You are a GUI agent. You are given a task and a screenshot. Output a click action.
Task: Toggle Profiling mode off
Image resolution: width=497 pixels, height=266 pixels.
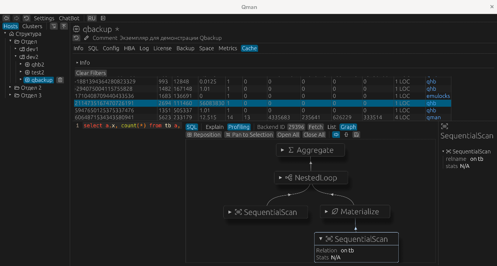[239, 127]
